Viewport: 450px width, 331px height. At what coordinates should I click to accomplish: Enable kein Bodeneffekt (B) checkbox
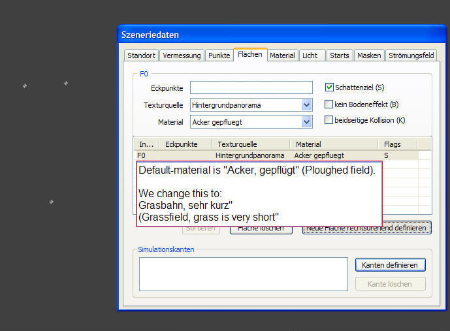329,104
